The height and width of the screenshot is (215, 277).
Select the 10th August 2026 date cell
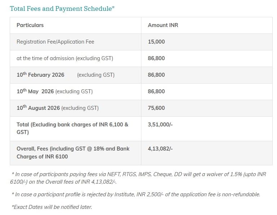click(57, 108)
